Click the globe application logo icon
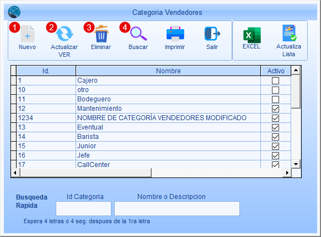Screen dimensions: 321x237 coord(14,12)
